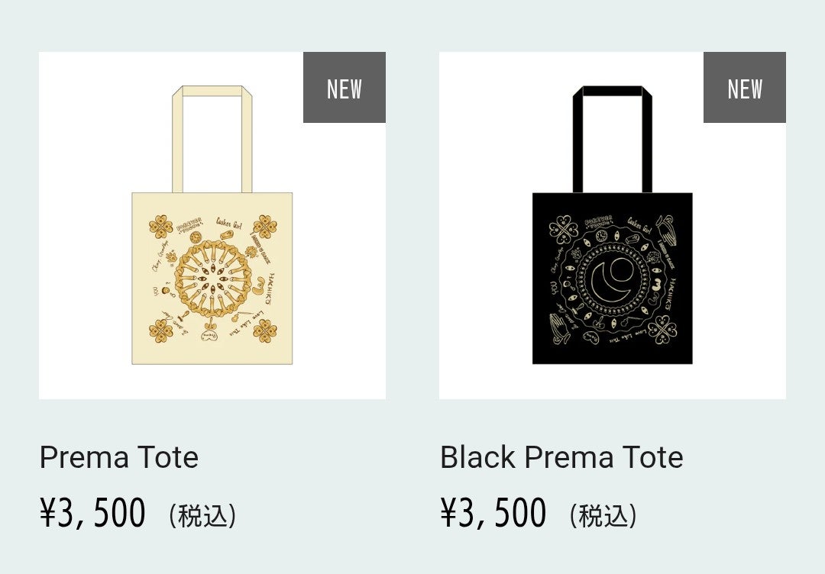825x574 pixels.
Task: Click the circular emblem on the cream tote
Action: coord(212,278)
